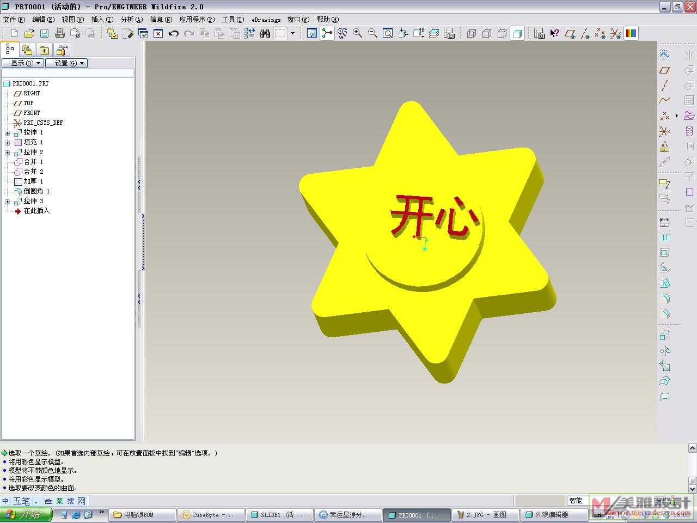The width and height of the screenshot is (697, 523).
Task: Open the 显示 dropdown in model tree
Action: [x=22, y=63]
